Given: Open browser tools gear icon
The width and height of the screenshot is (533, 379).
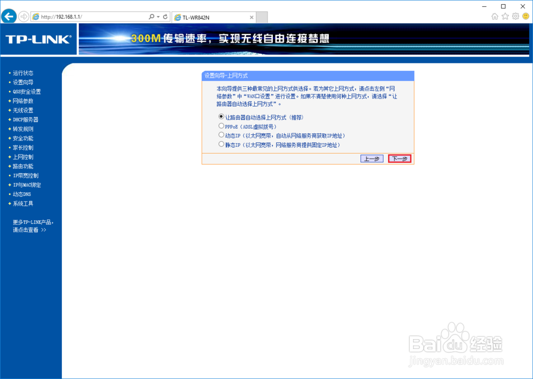Looking at the screenshot, I should [x=515, y=17].
